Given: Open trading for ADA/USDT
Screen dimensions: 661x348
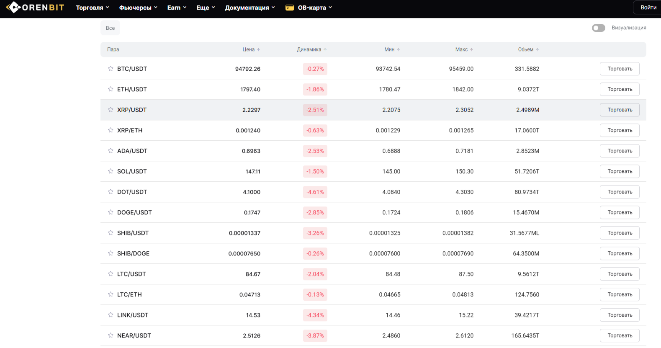Looking at the screenshot, I should coord(620,151).
